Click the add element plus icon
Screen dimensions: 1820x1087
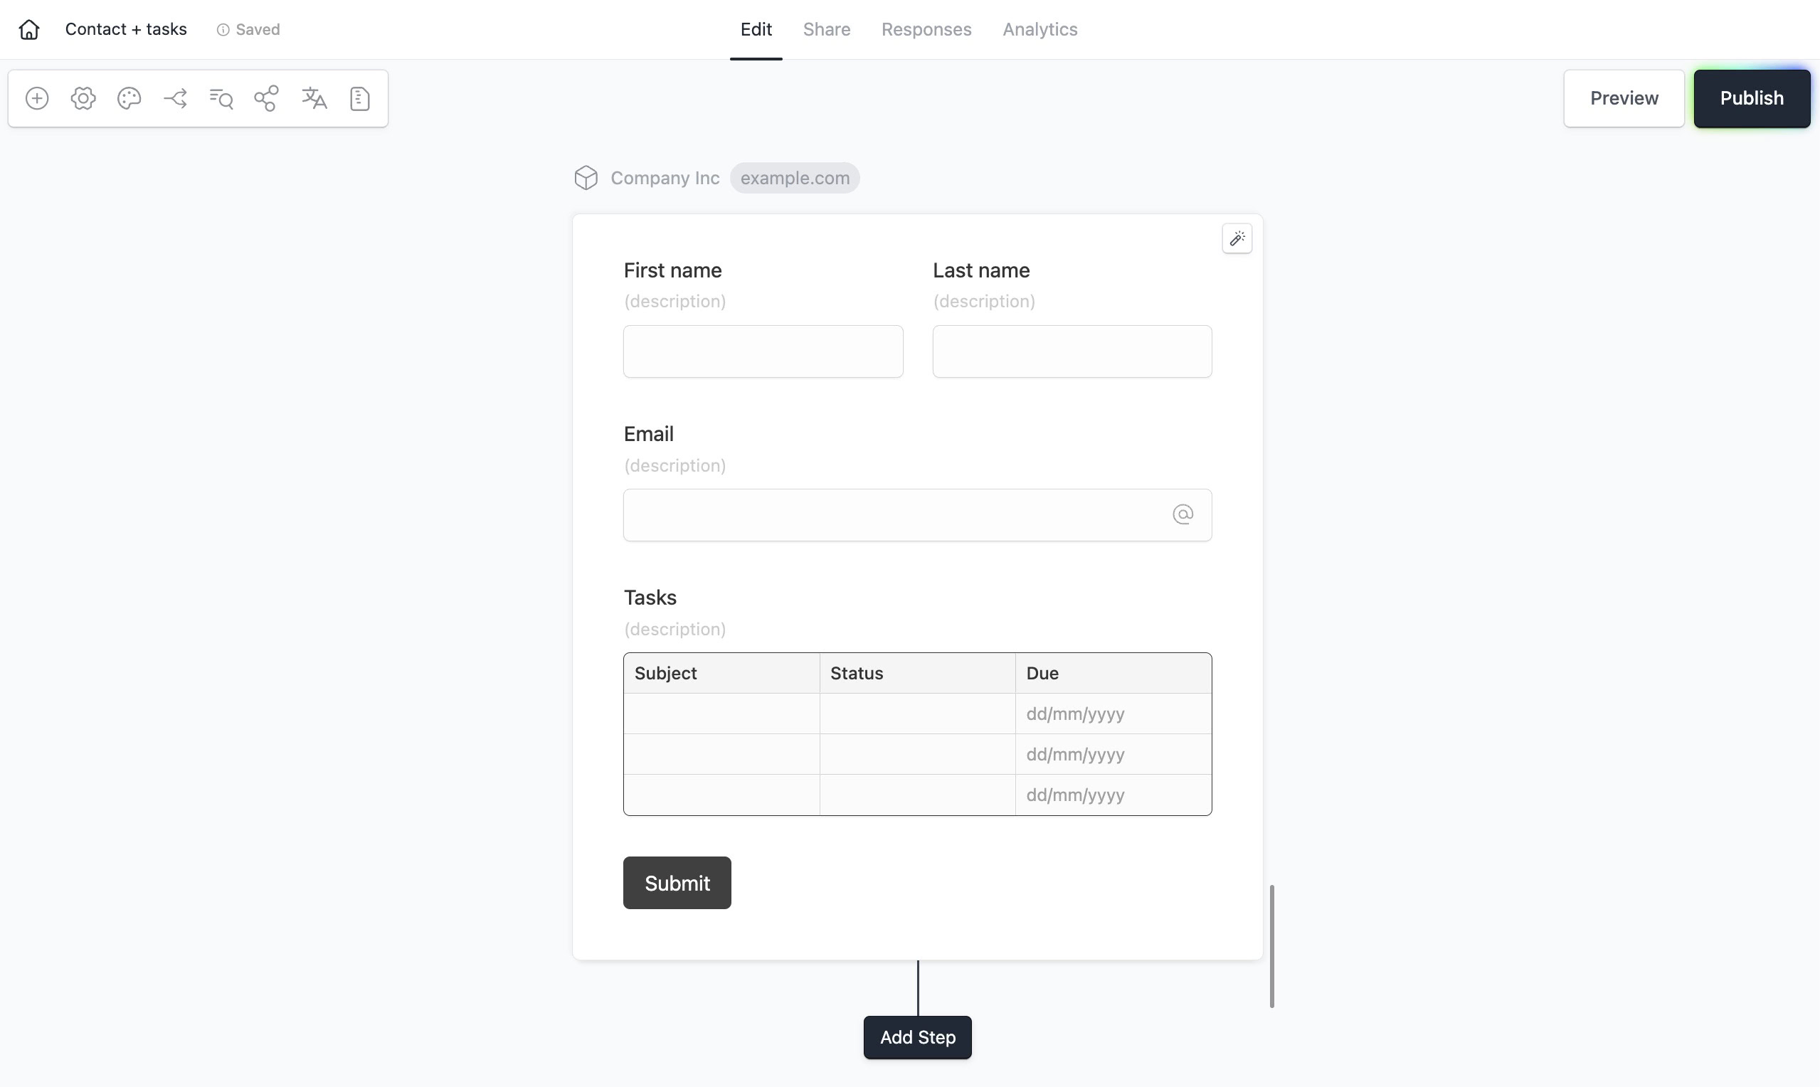coord(36,98)
